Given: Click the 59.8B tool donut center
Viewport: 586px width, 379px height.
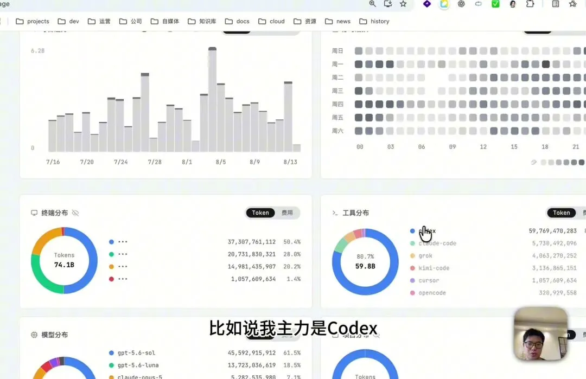Looking at the screenshot, I should (x=365, y=266).
